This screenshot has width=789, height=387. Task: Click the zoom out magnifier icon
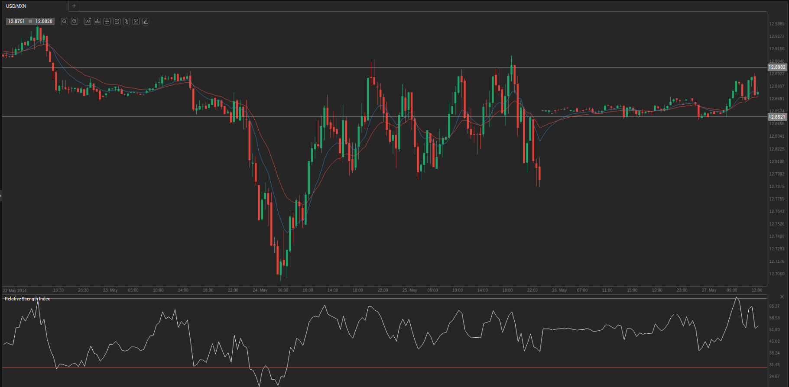[x=65, y=21]
